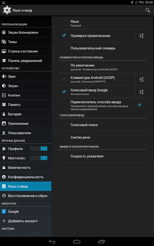Open Google voice input settings icon
The height and width of the screenshot is (246, 154).
point(141,92)
